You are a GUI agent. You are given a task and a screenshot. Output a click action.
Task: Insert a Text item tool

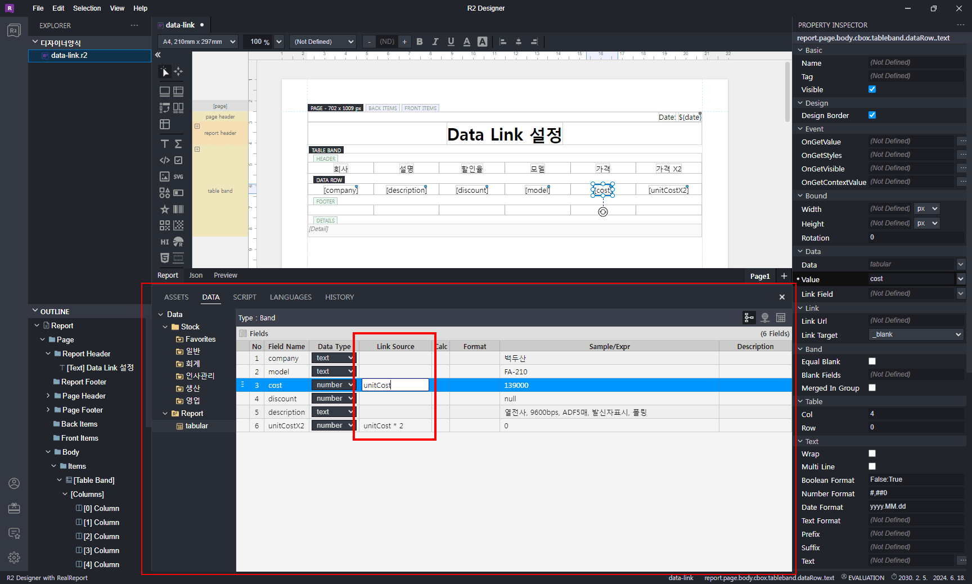[164, 144]
